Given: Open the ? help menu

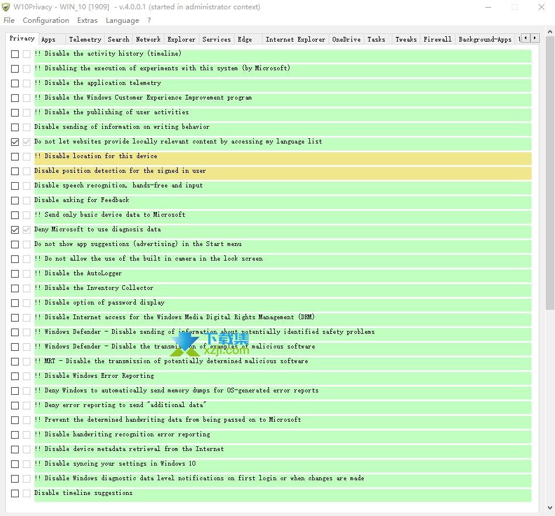Looking at the screenshot, I should point(149,20).
